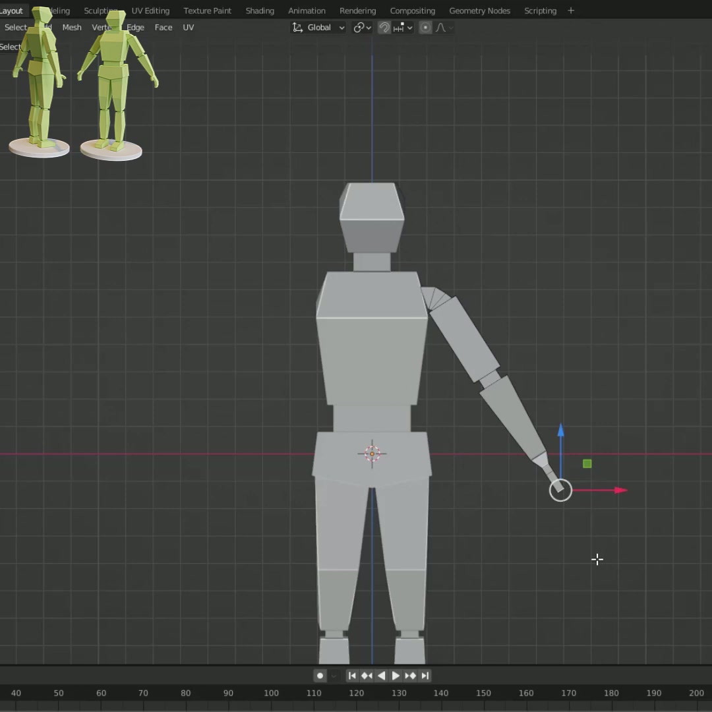Toggle proportional editing on
Screen dimensions: 712x712
[425, 27]
